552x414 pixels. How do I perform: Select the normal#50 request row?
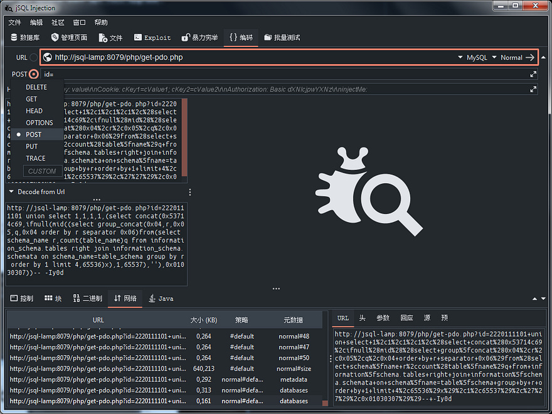point(165,358)
